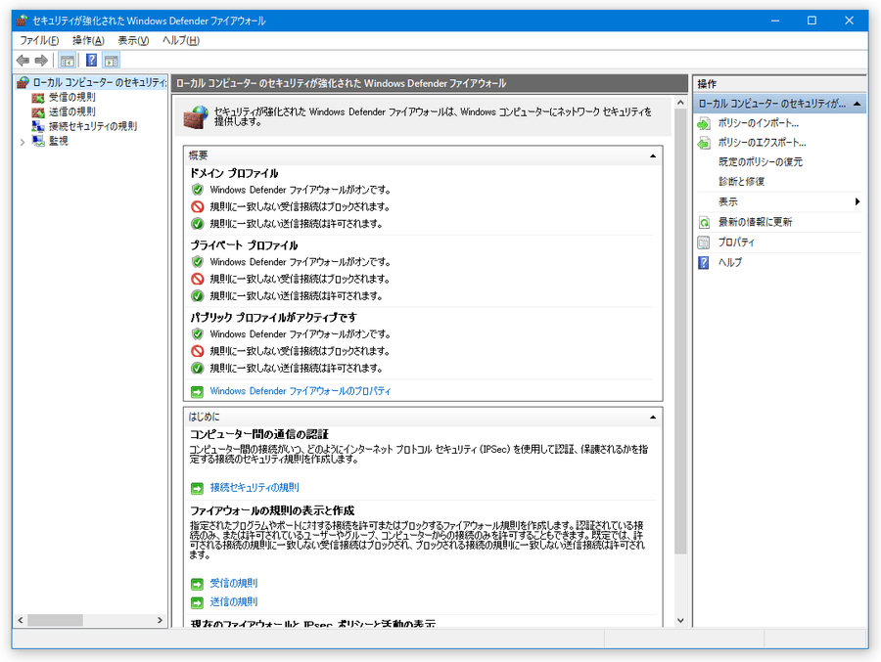
Task: Click the コンピューター間の通信の認証 heading
Action: tap(259, 434)
